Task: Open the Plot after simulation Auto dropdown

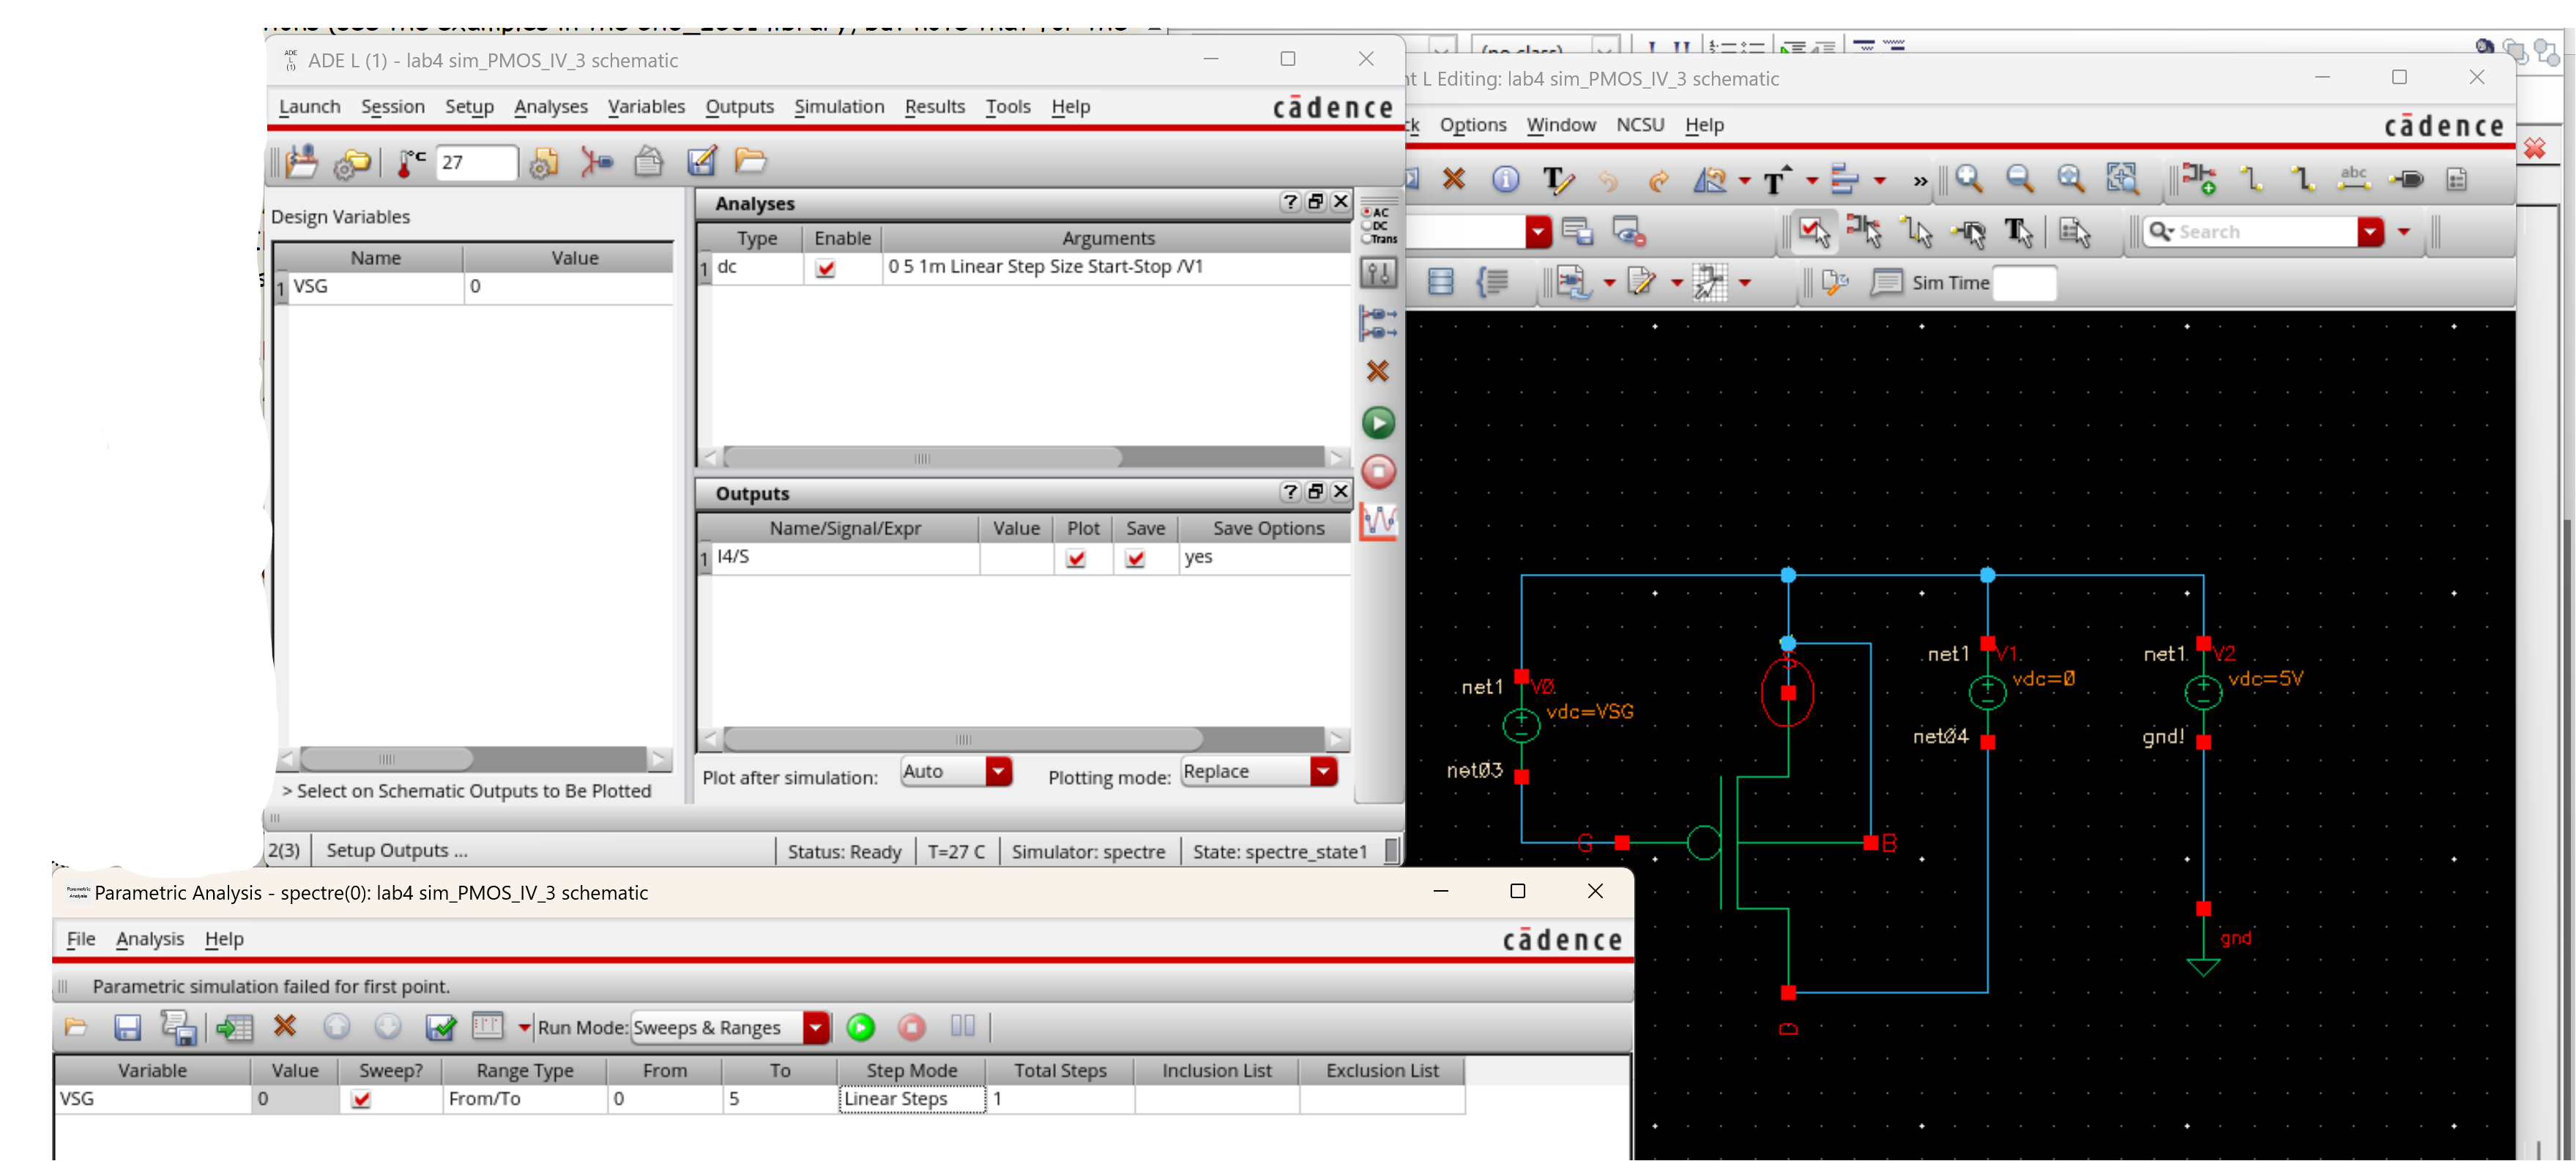Action: 998,771
